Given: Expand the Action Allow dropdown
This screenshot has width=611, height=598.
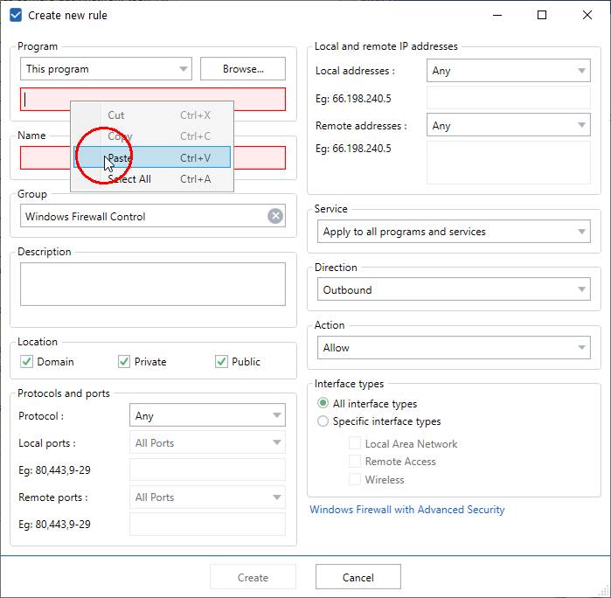Looking at the screenshot, I should [x=452, y=348].
